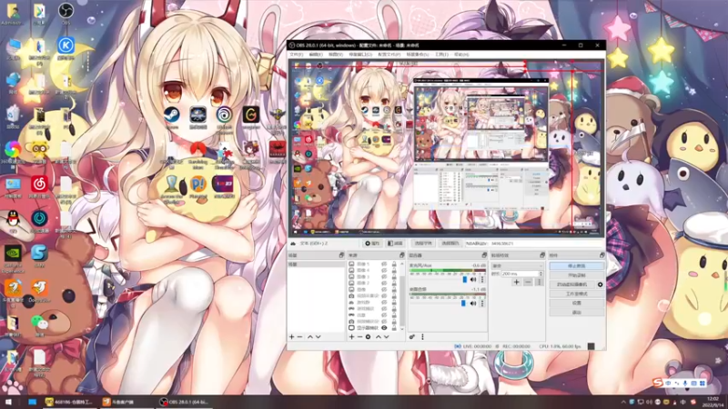
Task: Move selected source up in list
Action: (x=378, y=336)
